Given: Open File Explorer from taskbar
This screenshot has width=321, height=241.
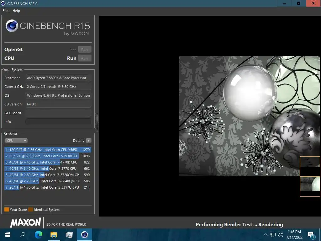Looking at the screenshot, I should 54,235.
